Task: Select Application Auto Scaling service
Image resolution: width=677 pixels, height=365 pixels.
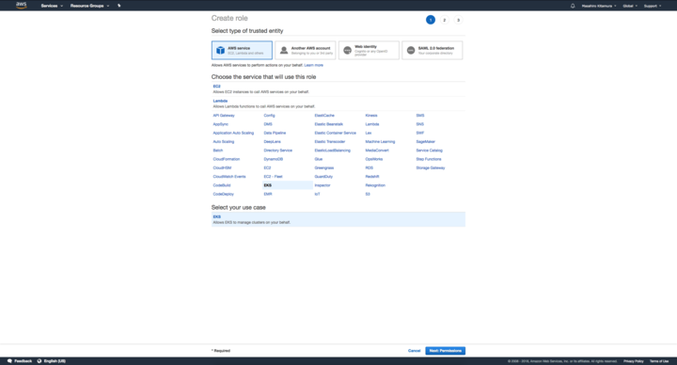Action: [x=233, y=133]
